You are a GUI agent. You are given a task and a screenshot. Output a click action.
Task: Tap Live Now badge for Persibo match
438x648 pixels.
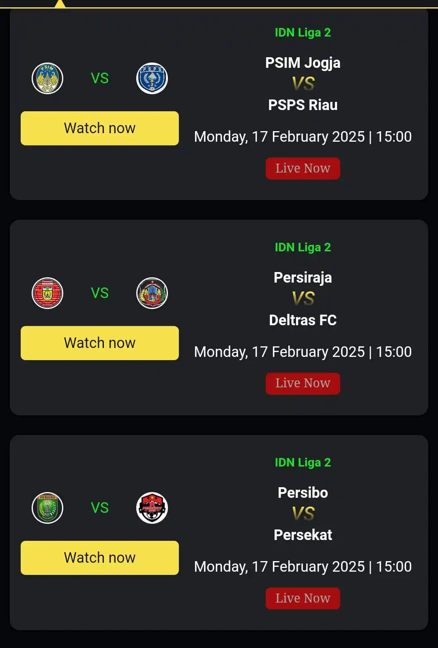[x=303, y=598]
